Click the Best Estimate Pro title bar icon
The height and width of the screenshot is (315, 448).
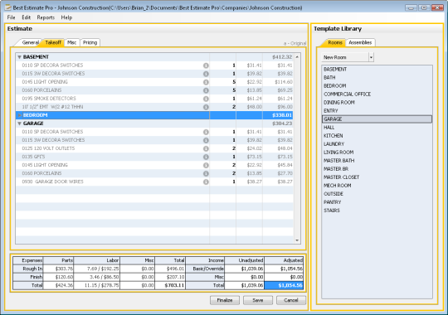pyautogui.click(x=8, y=7)
